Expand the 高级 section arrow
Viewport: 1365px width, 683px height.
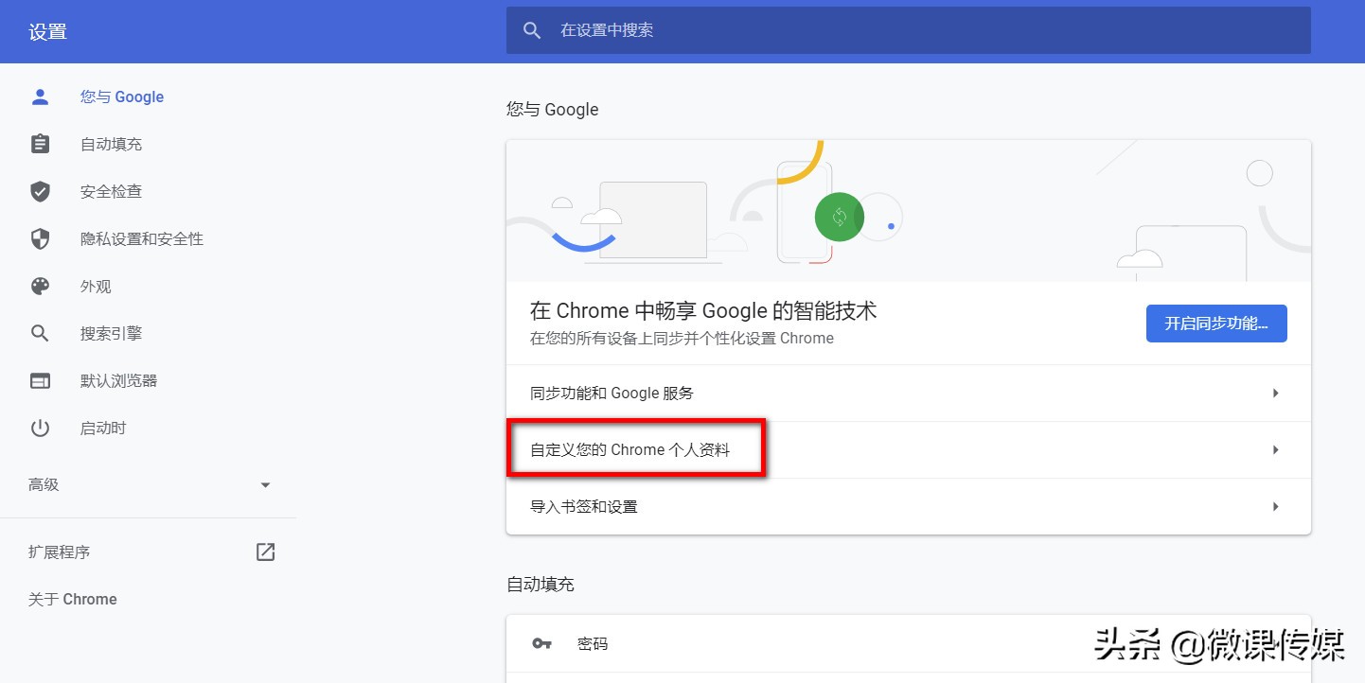265,485
